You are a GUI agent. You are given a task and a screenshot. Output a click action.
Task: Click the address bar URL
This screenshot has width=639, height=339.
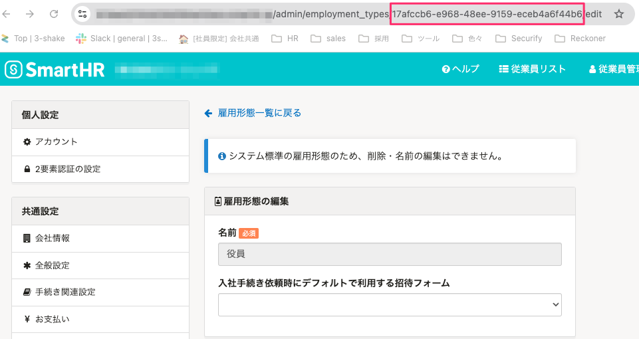(348, 14)
